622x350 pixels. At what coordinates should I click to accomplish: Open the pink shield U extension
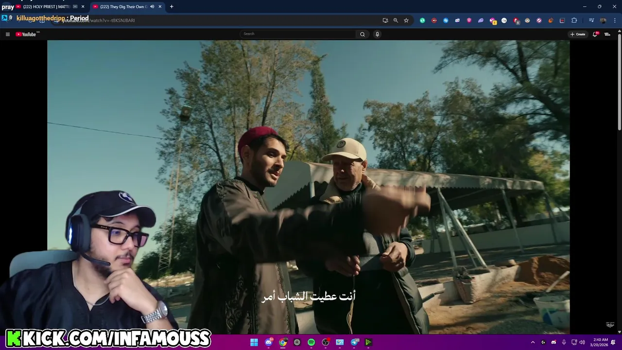469,20
